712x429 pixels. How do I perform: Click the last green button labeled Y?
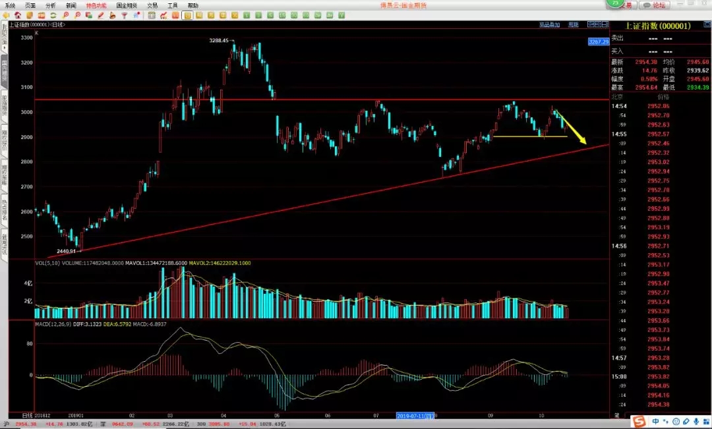click(x=341, y=15)
